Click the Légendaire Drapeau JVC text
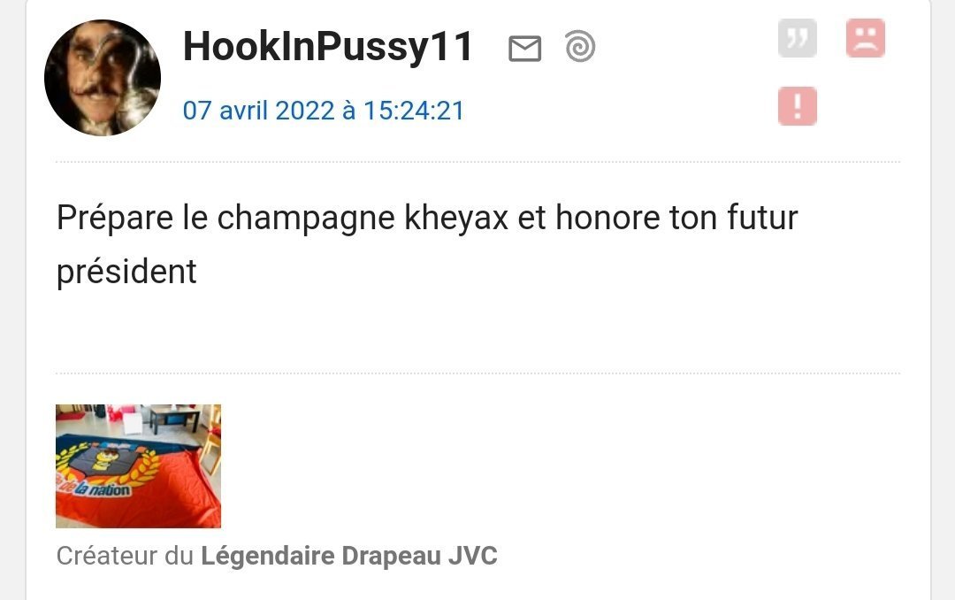The width and height of the screenshot is (955, 600). [x=349, y=556]
